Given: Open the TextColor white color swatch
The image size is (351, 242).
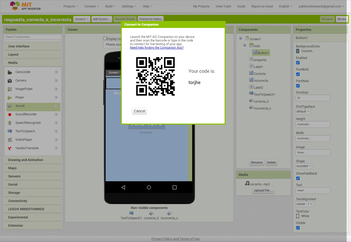Looking at the screenshot, I should [298, 216].
